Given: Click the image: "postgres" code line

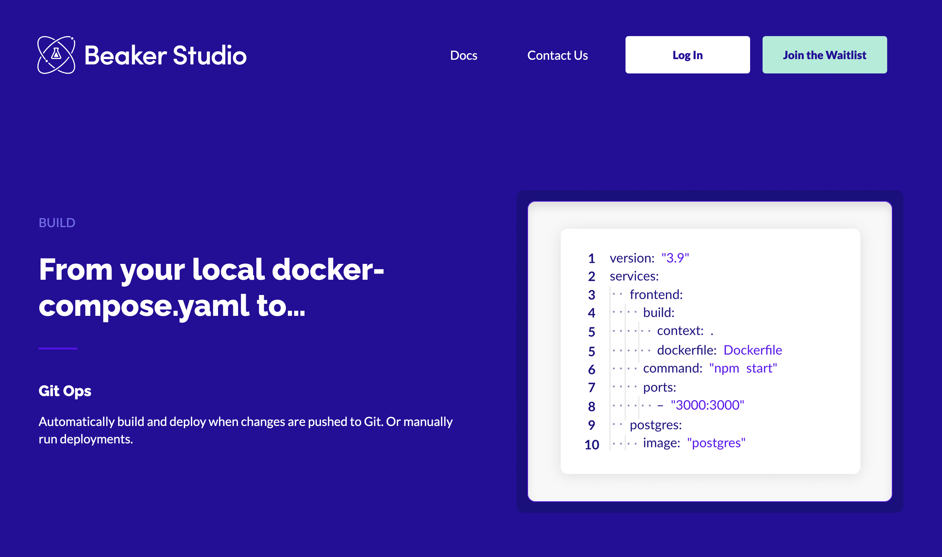Looking at the screenshot, I should [x=694, y=443].
